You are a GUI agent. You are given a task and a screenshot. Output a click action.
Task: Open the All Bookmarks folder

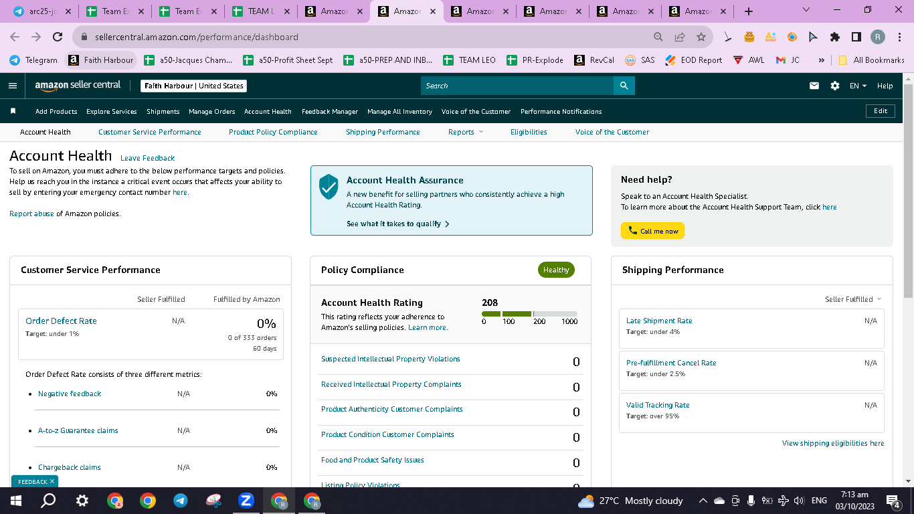(x=871, y=60)
